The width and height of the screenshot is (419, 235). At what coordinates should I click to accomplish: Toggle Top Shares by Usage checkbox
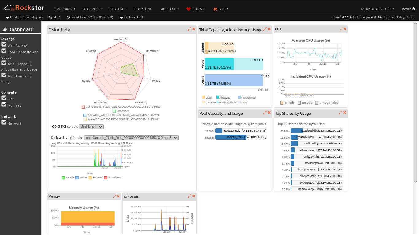4,75
